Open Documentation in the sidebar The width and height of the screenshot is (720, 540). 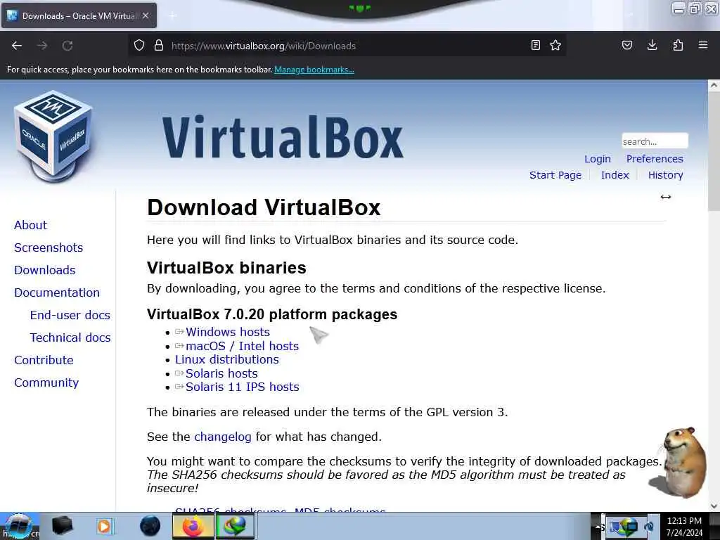[57, 292]
